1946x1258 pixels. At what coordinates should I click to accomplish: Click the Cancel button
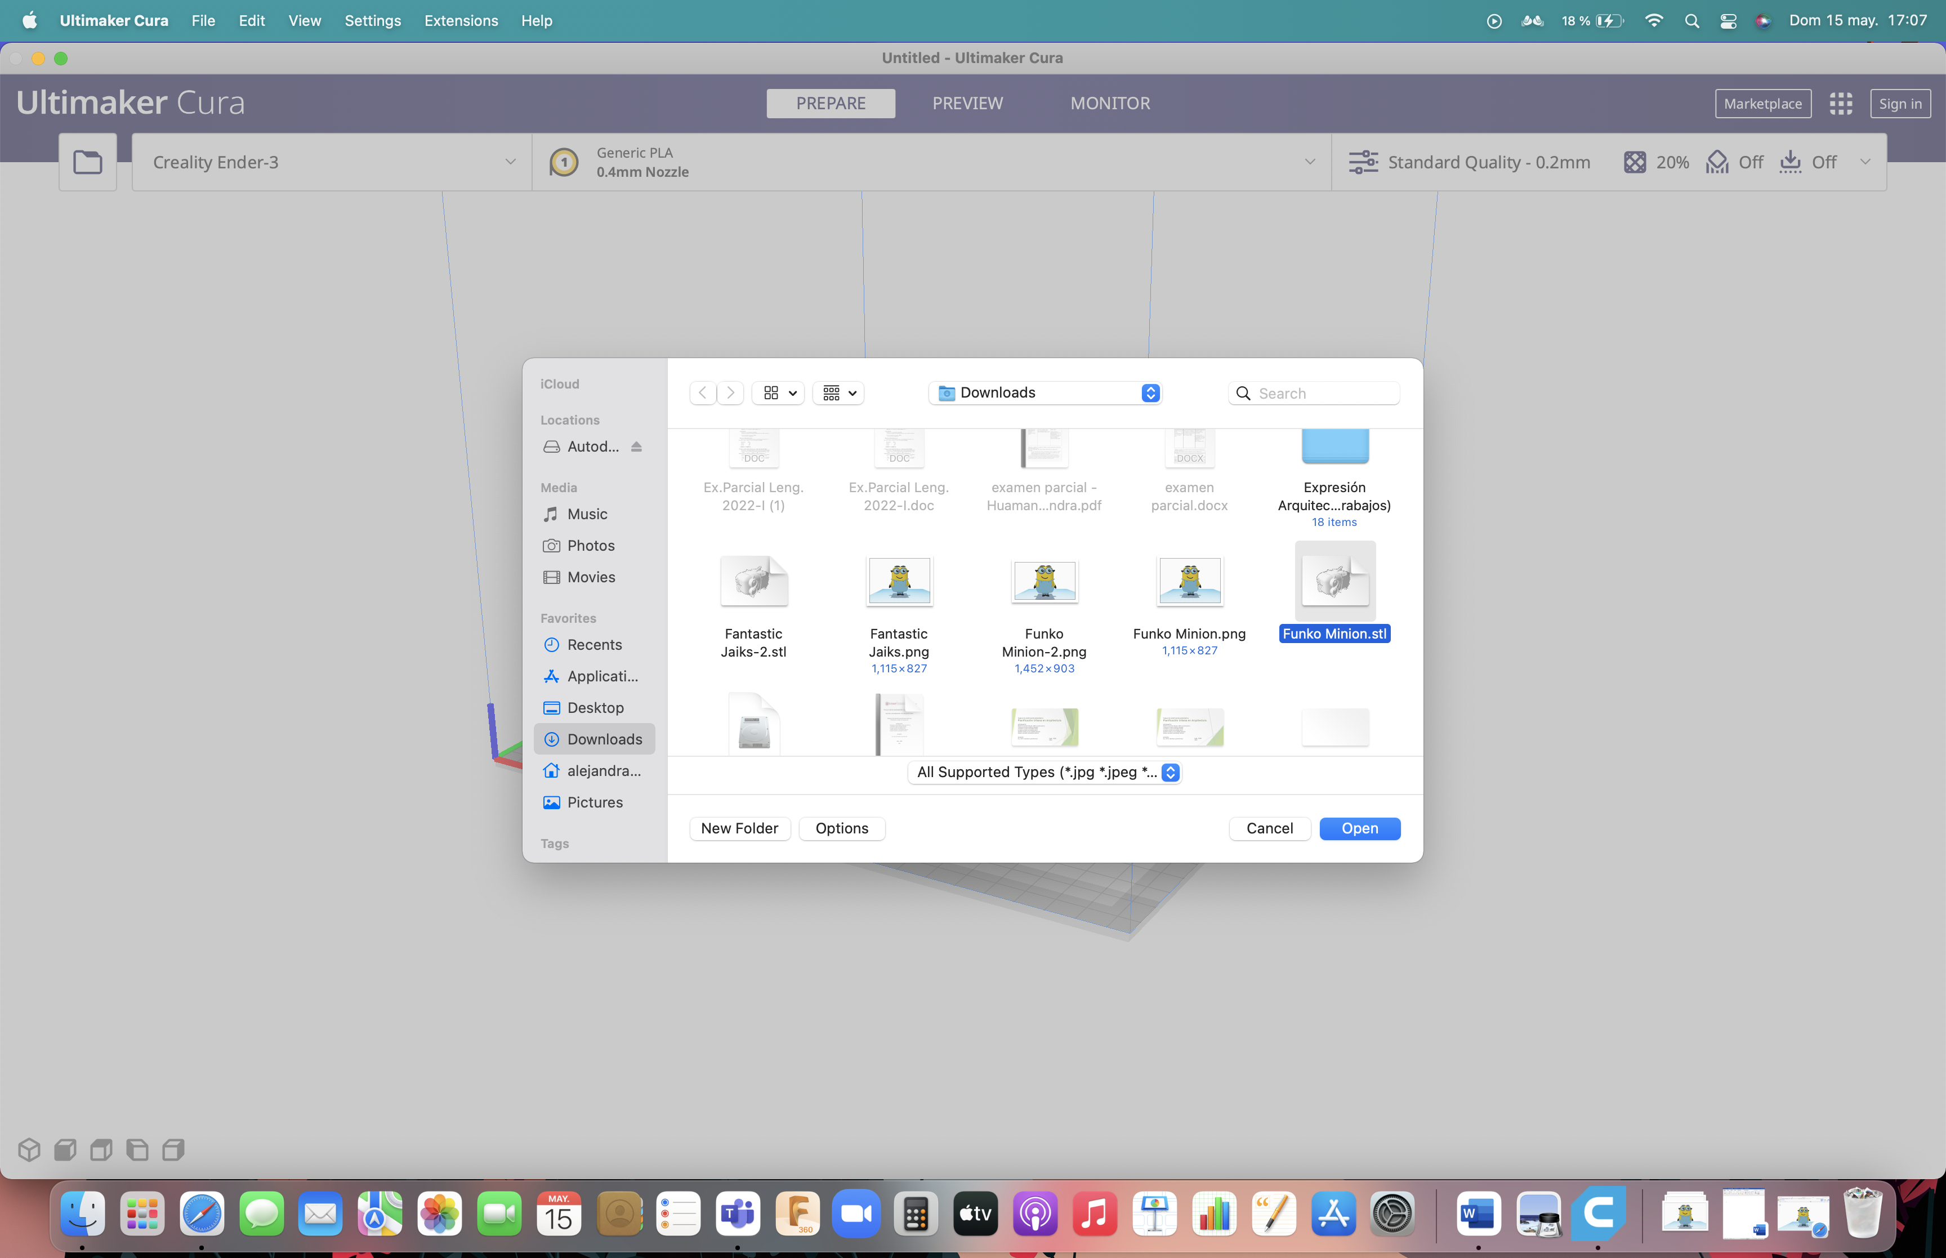(x=1270, y=828)
